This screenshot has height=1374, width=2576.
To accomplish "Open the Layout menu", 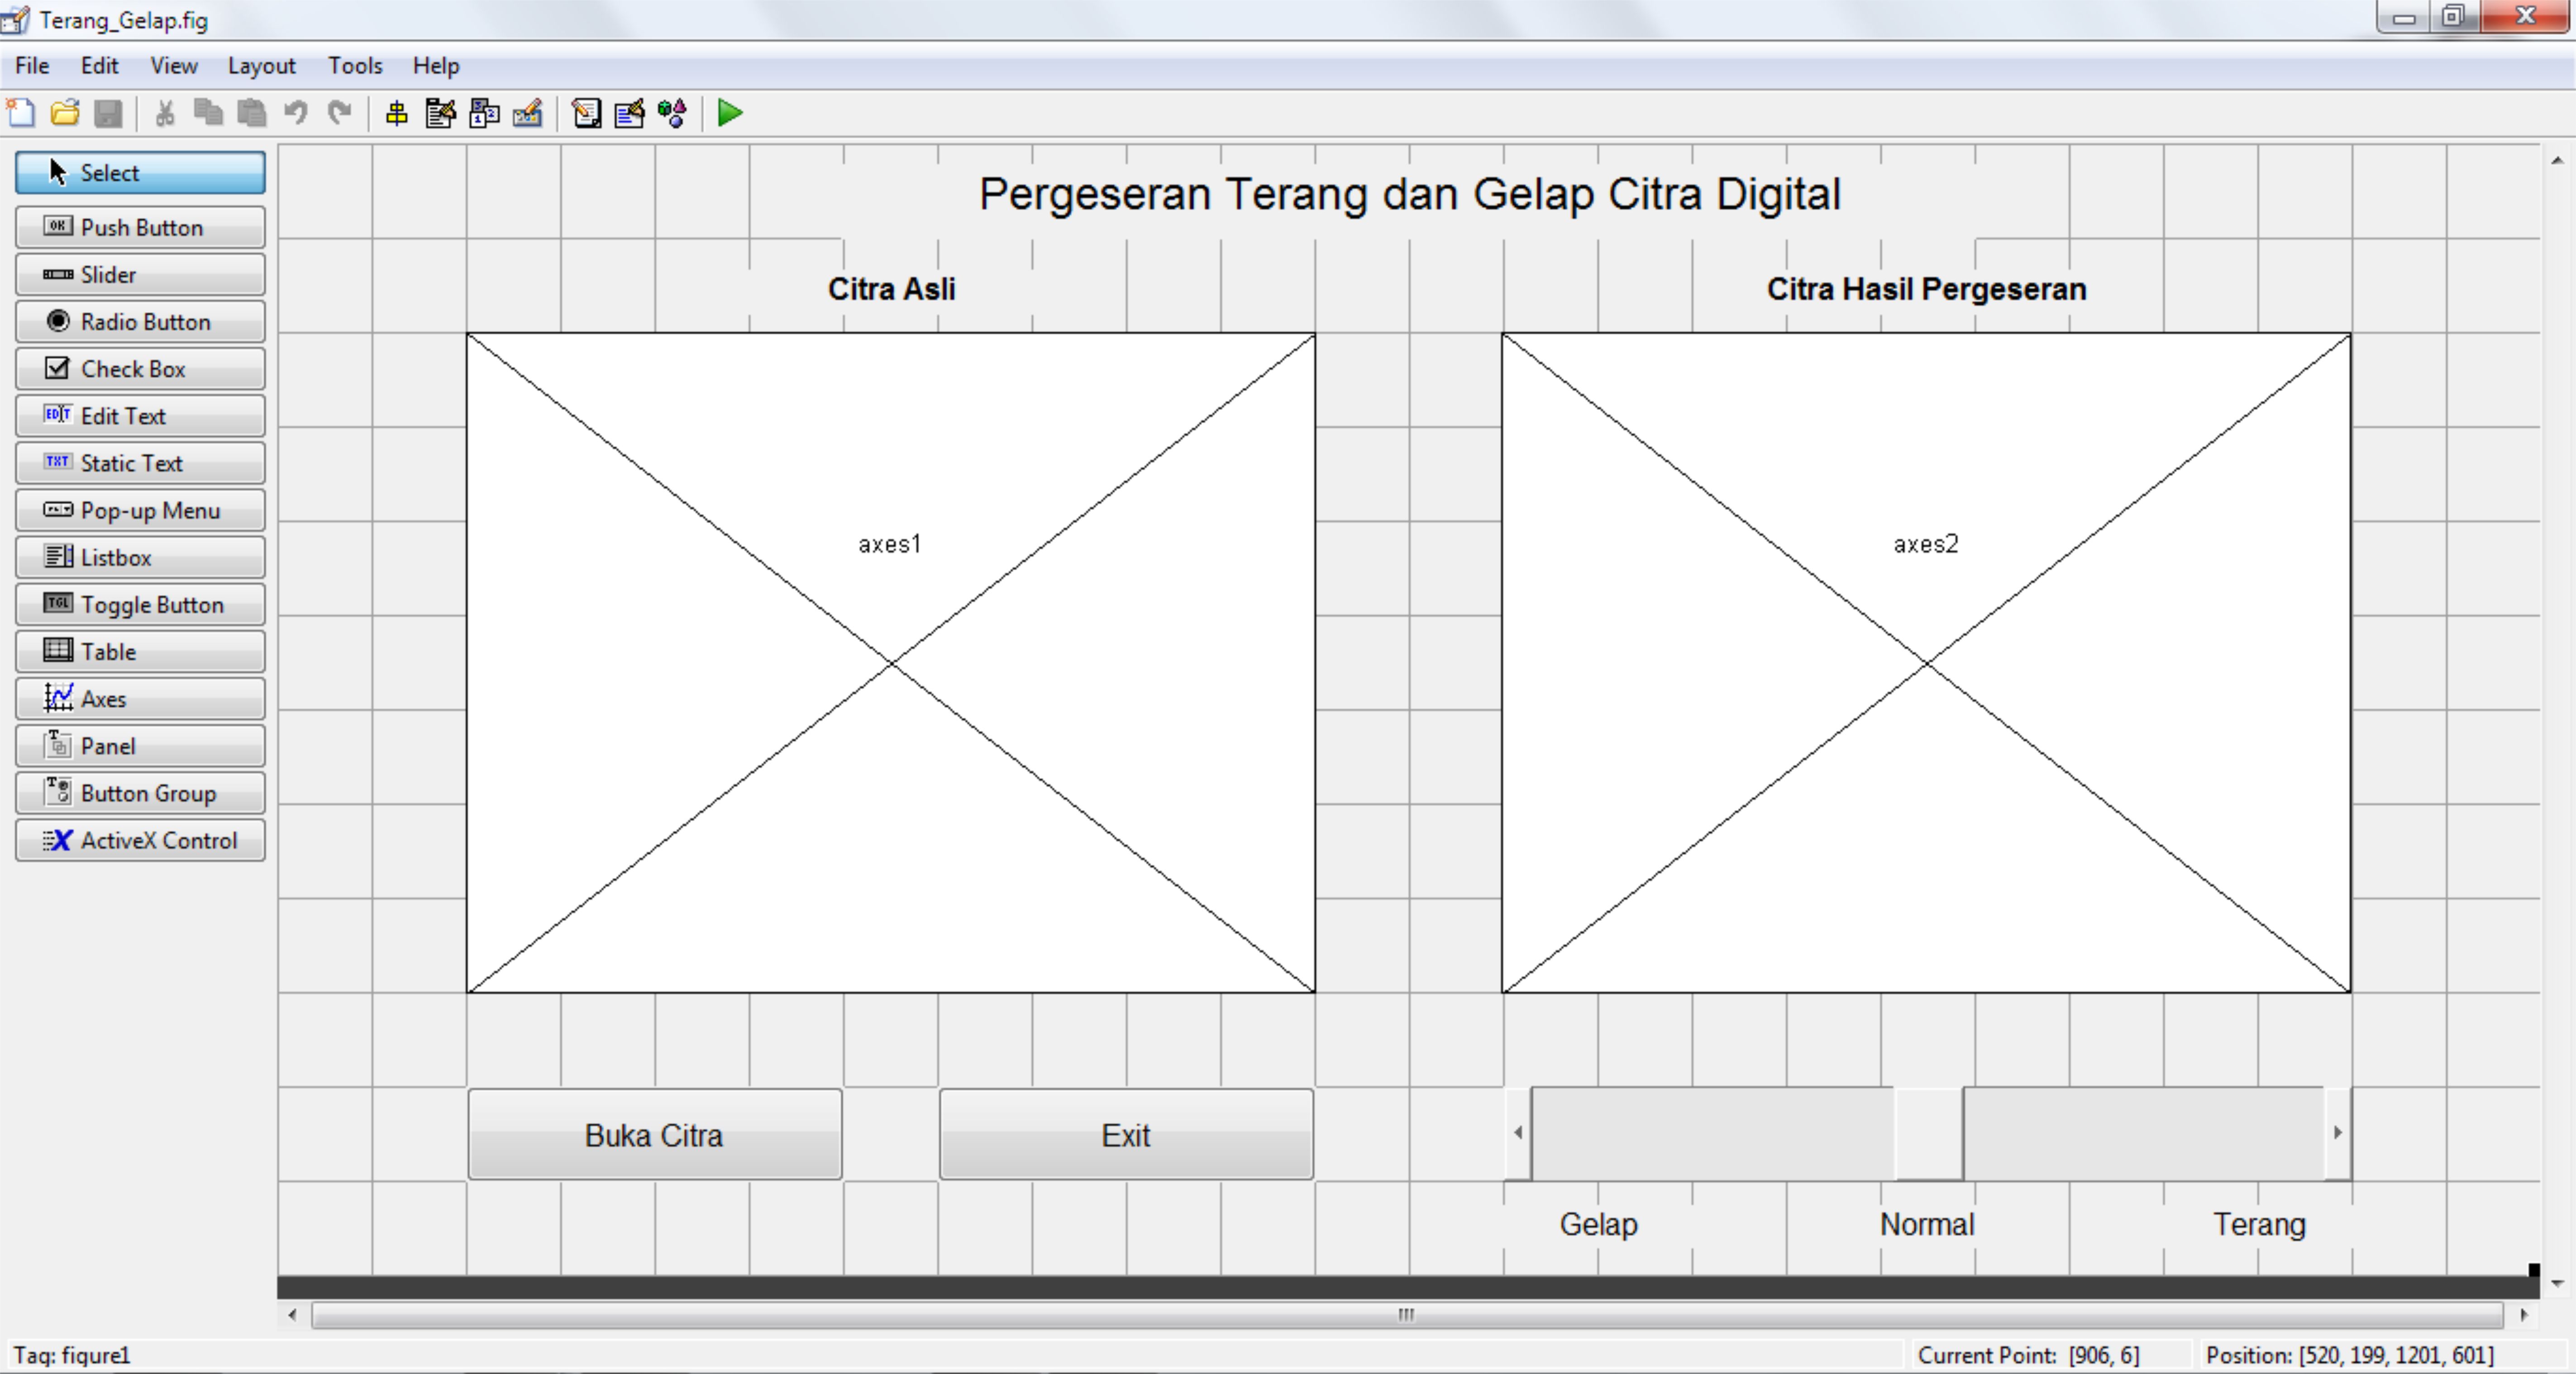I will pos(261,66).
